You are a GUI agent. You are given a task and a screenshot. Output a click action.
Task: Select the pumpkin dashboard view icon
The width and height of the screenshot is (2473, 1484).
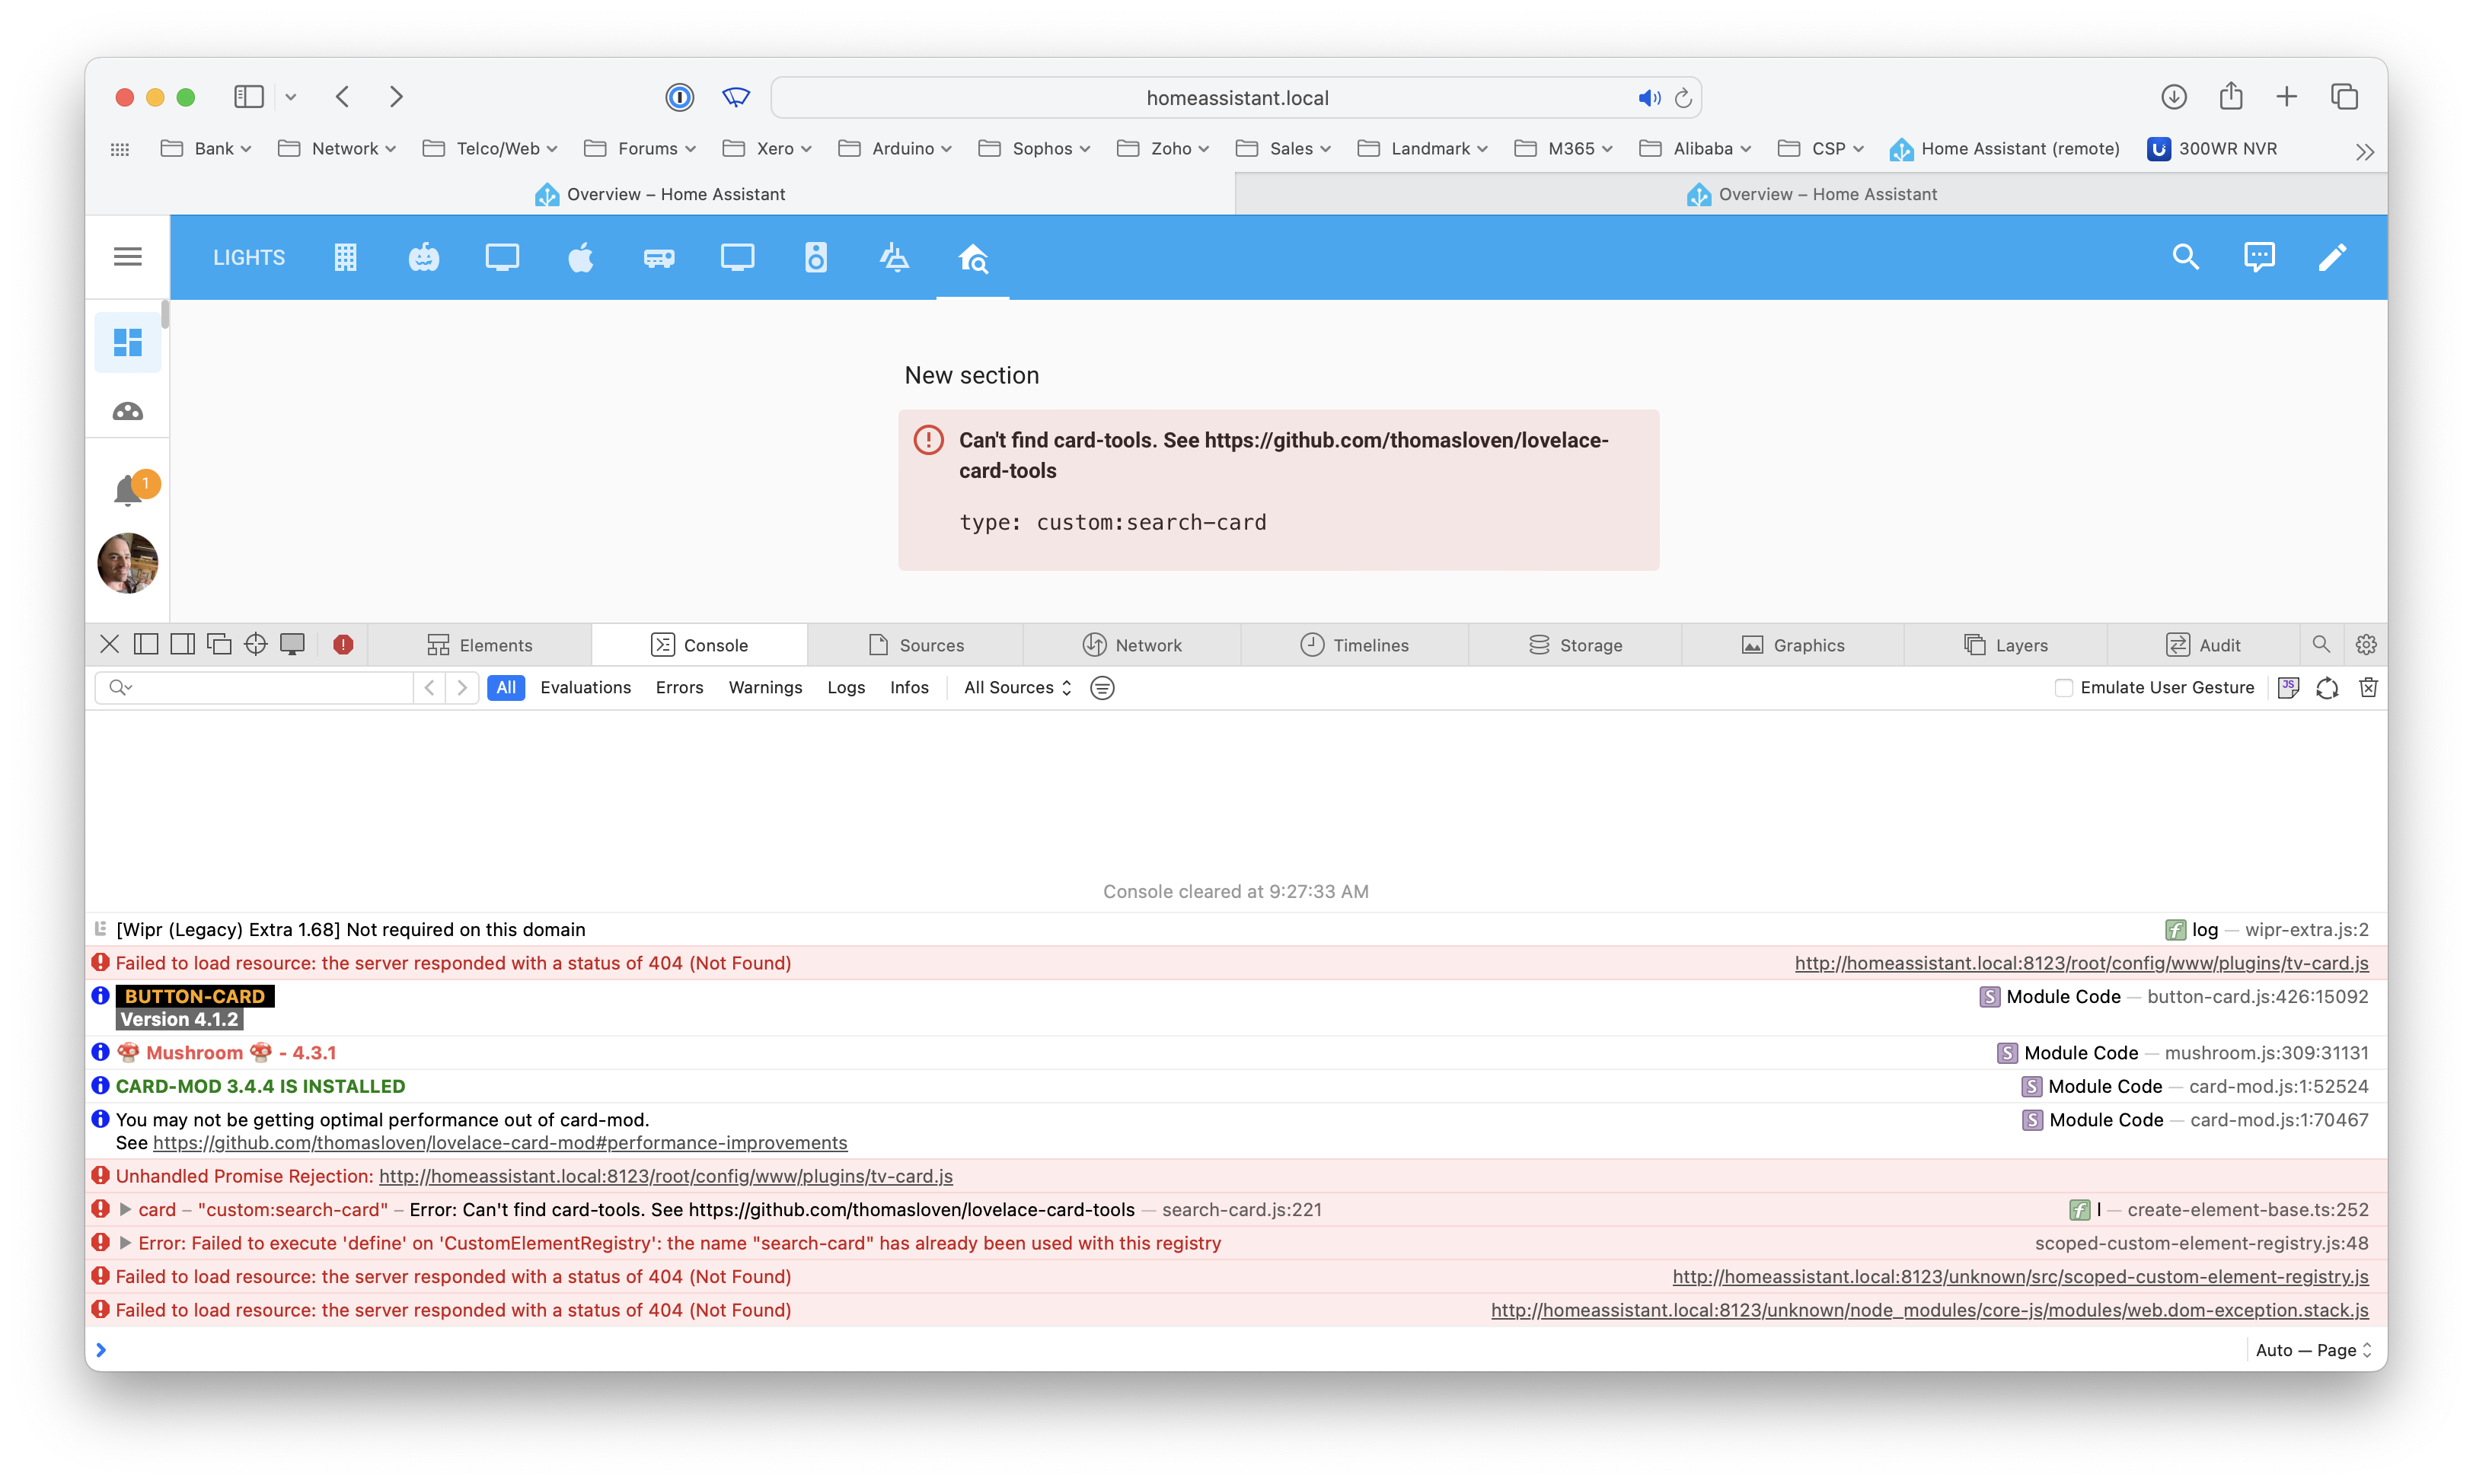point(423,258)
